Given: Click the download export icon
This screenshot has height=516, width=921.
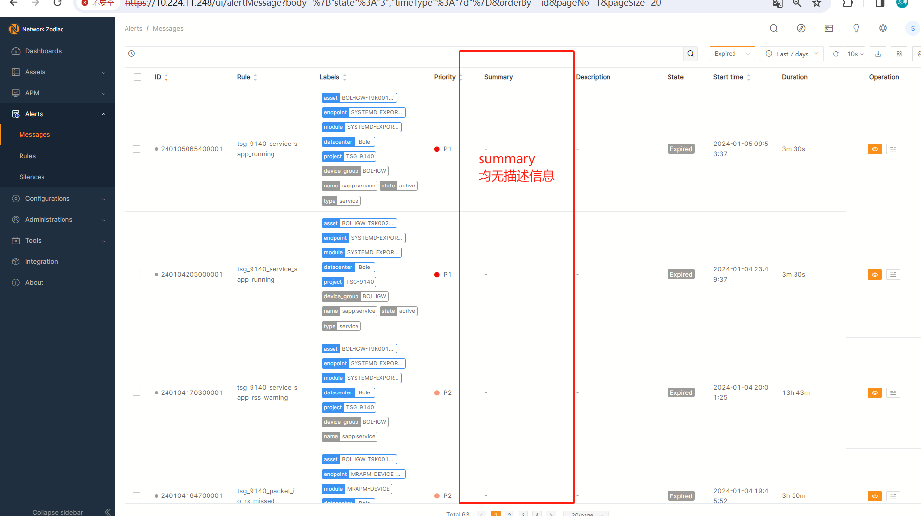Looking at the screenshot, I should pyautogui.click(x=878, y=54).
